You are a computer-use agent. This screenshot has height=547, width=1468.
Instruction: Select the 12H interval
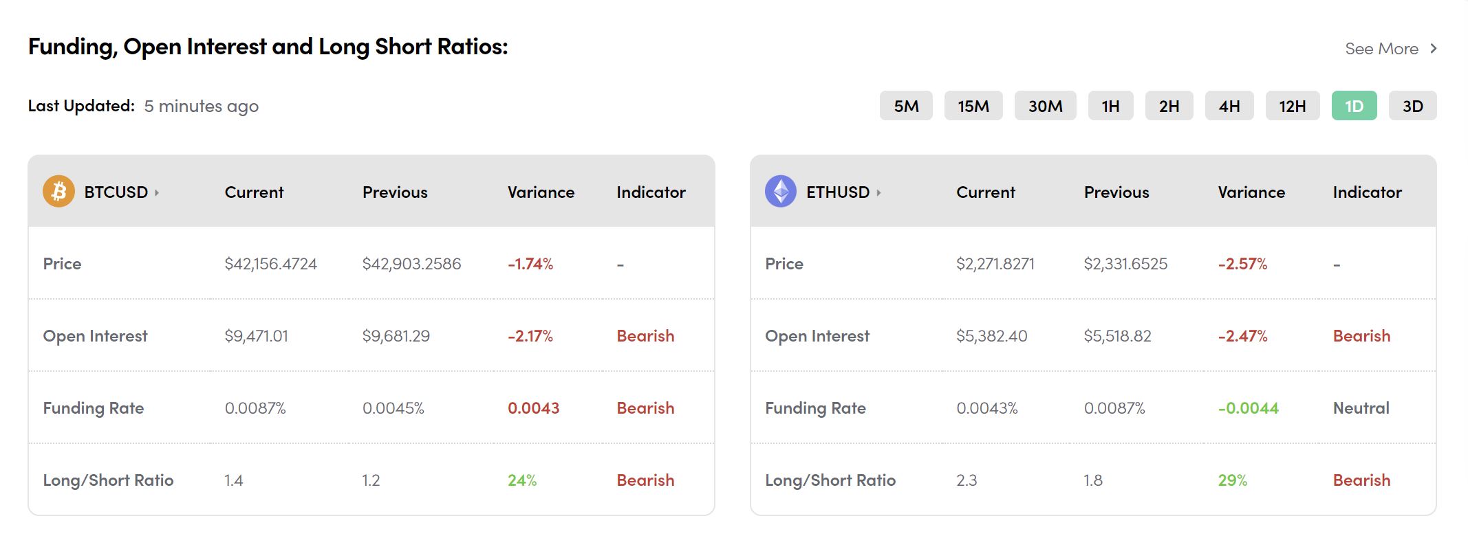pos(1292,106)
